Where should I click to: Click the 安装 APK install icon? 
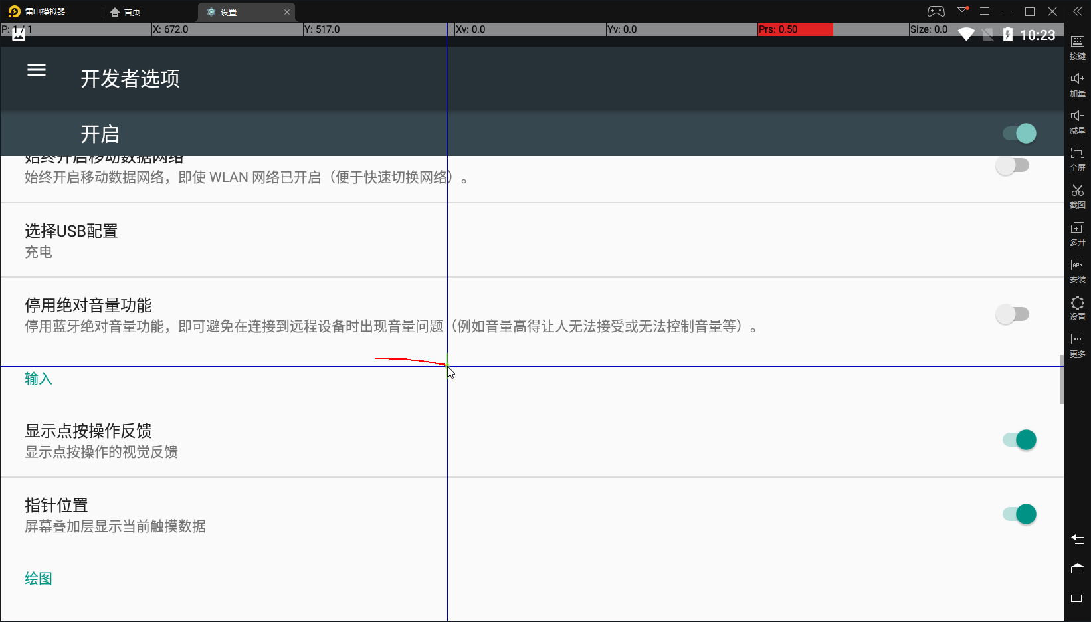(1077, 270)
